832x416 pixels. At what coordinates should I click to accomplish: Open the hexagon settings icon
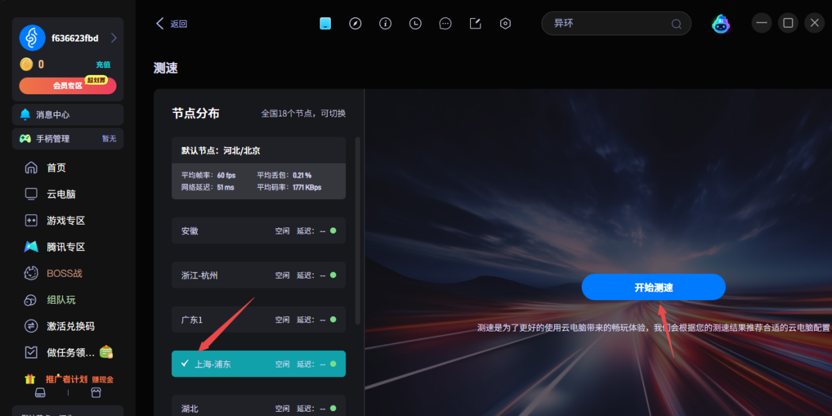tap(505, 24)
